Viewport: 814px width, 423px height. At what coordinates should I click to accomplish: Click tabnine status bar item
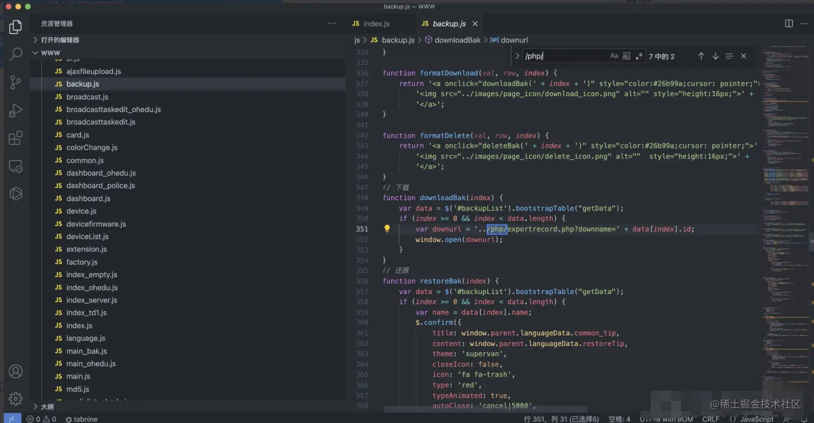click(x=81, y=419)
